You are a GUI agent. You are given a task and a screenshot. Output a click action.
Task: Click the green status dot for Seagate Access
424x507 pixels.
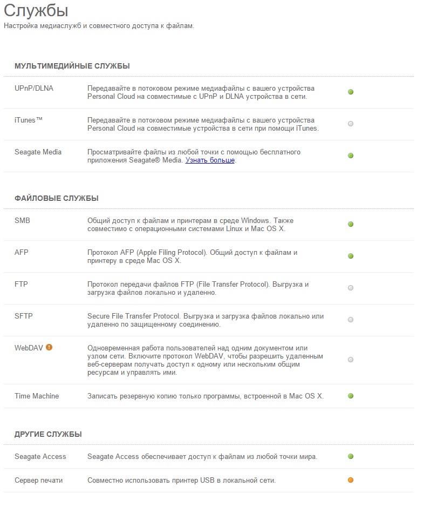click(x=351, y=457)
